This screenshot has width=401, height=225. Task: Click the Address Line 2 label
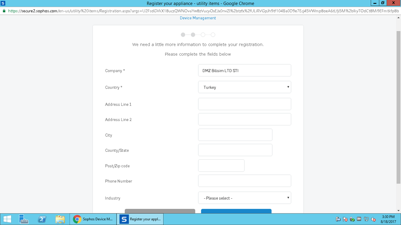click(x=118, y=120)
